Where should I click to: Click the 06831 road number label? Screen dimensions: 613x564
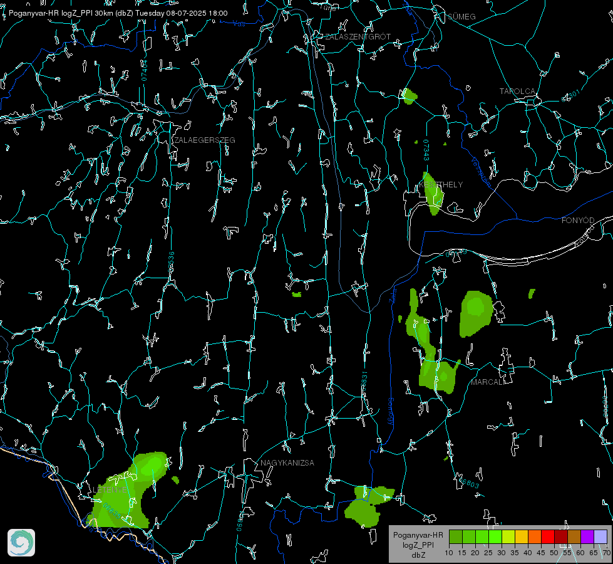tap(364, 382)
